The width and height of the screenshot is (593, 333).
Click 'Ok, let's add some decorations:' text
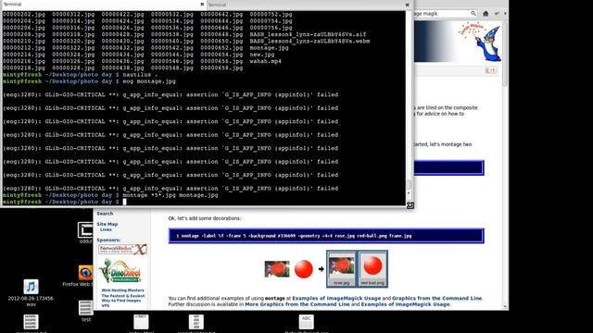(205, 218)
